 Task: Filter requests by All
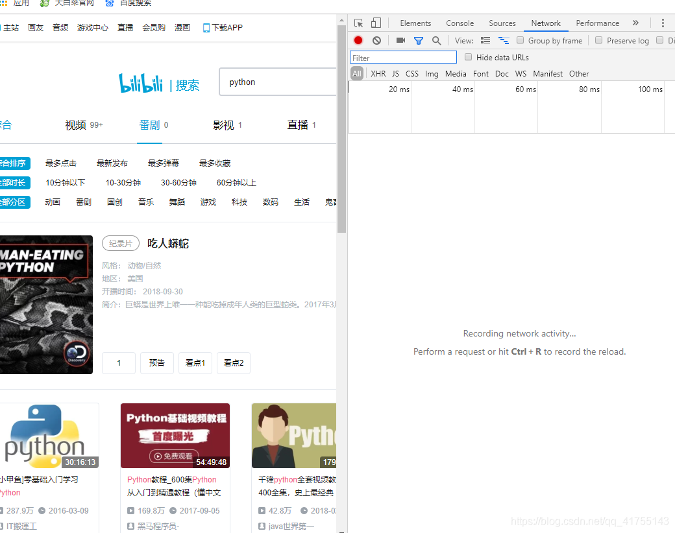pos(357,73)
